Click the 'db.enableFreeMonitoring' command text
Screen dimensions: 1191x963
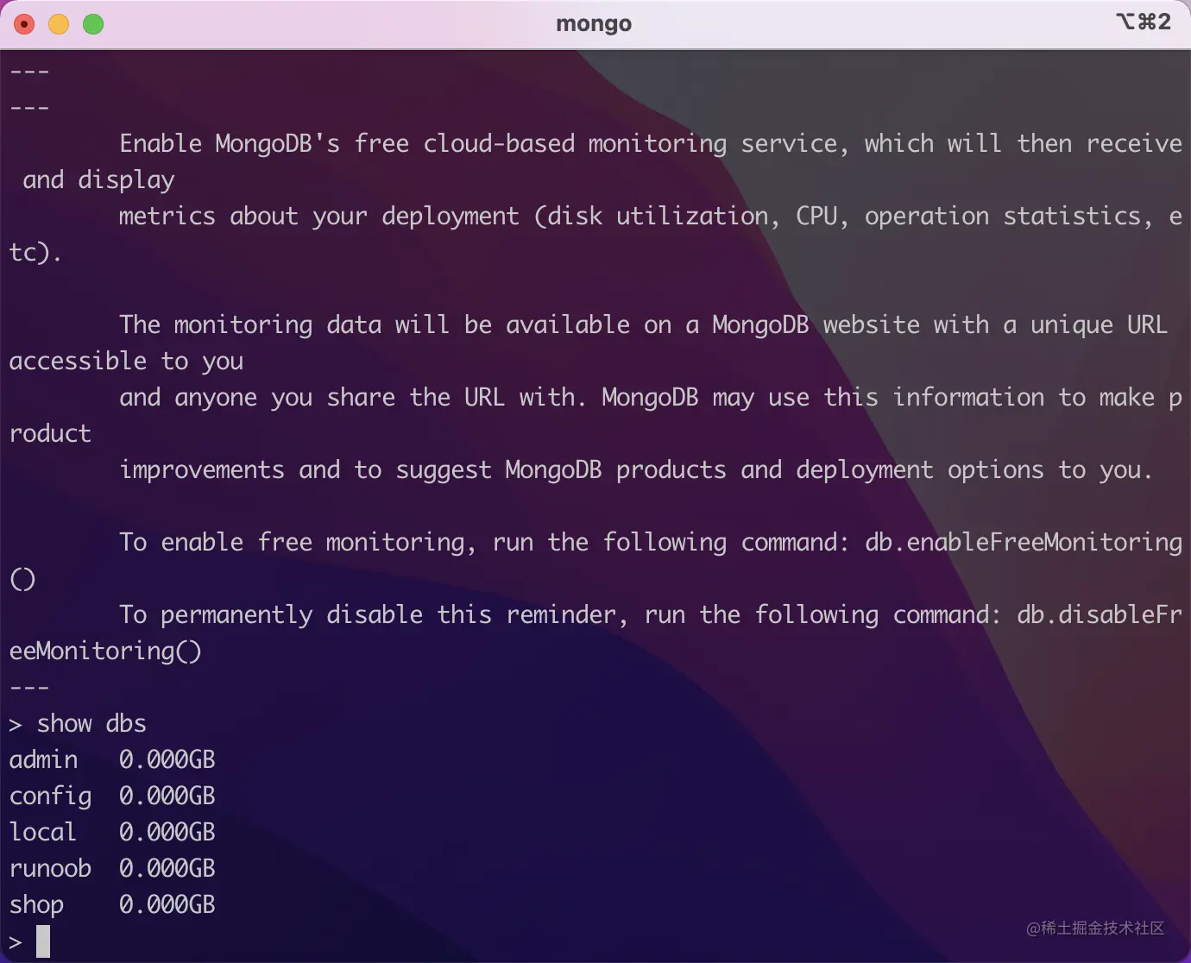[1024, 542]
